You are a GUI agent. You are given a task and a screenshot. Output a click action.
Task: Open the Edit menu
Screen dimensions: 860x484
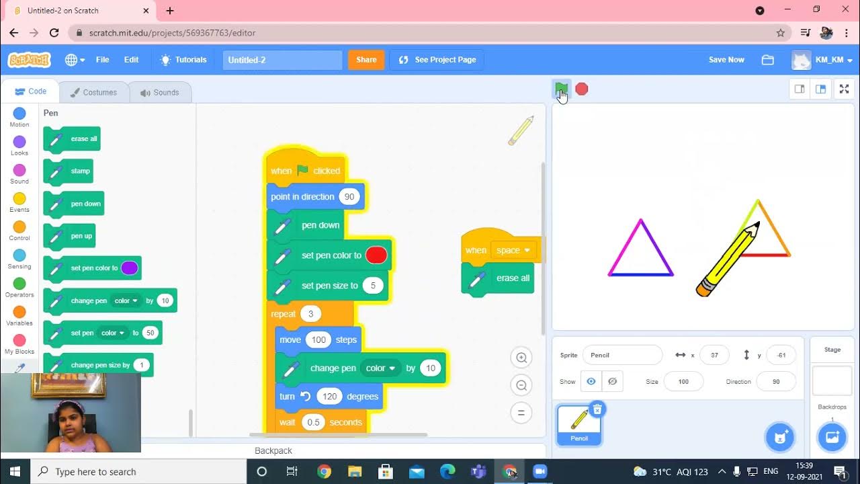point(131,60)
